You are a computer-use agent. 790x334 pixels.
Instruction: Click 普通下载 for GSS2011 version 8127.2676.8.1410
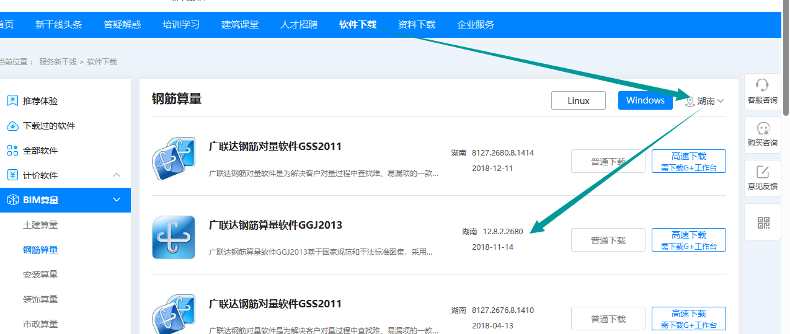pyautogui.click(x=608, y=319)
